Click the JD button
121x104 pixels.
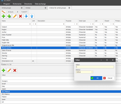[17, 12]
